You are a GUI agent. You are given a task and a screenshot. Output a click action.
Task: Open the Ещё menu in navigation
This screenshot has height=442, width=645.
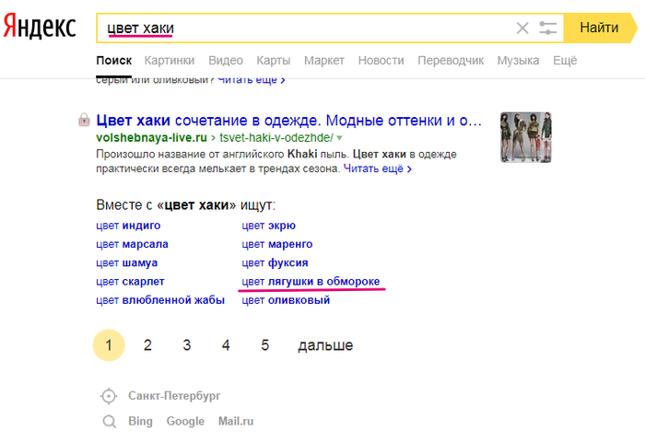tap(564, 61)
